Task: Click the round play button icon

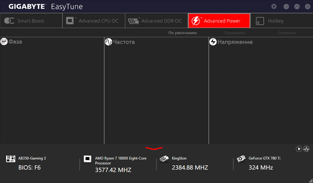Action: (x=299, y=149)
